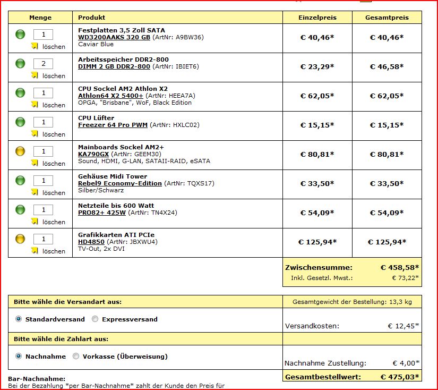Click Gesamtbestellwert total € 475,03*

click(x=400, y=377)
